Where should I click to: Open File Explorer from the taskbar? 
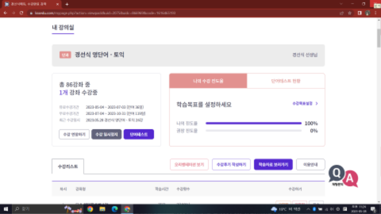(x=102, y=208)
